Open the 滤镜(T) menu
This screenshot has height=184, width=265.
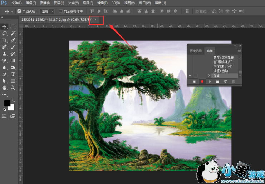[x=102, y=3]
